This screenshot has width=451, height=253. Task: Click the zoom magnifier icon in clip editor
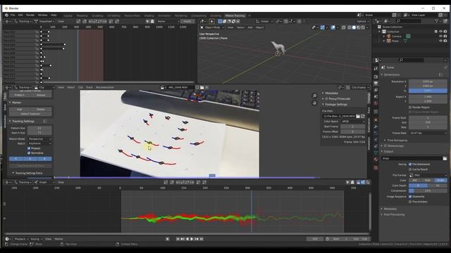(x=314, y=96)
